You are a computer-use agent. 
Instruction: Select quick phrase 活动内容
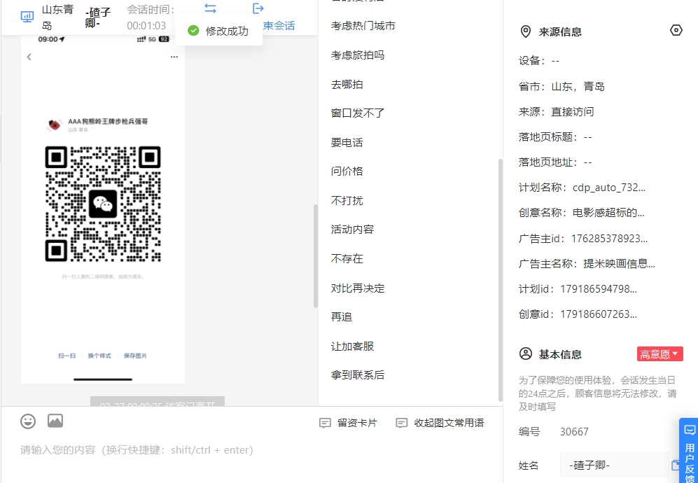pyautogui.click(x=352, y=230)
